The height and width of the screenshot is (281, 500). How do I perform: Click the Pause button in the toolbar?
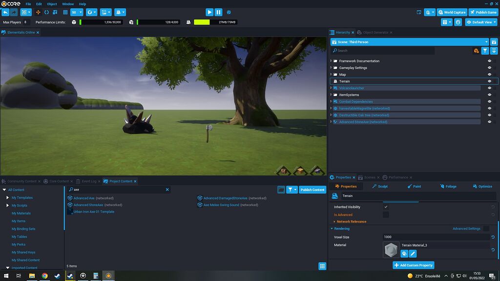pyautogui.click(x=218, y=12)
